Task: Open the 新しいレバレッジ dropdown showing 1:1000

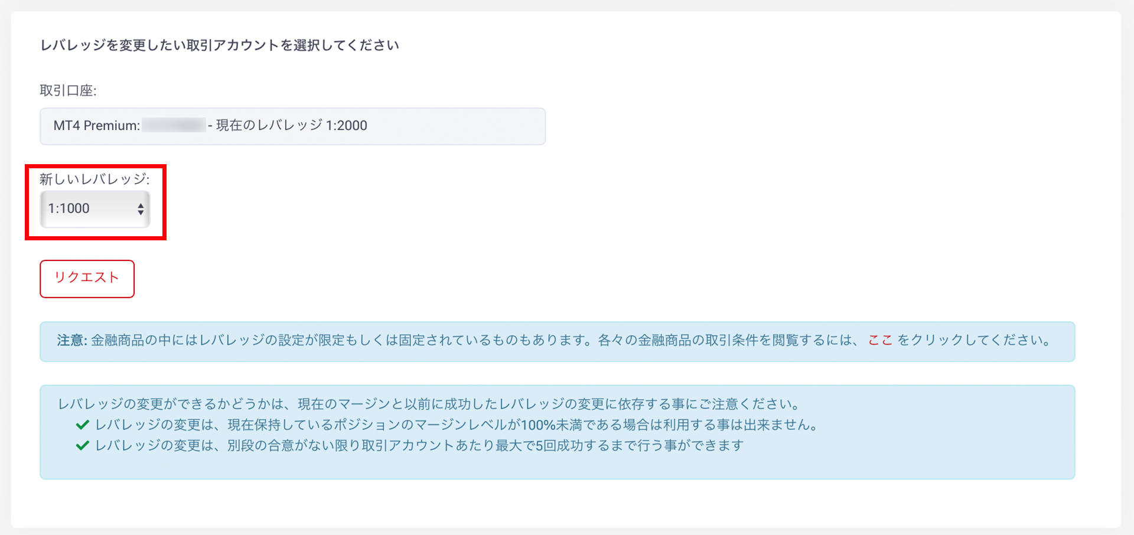Action: point(94,209)
